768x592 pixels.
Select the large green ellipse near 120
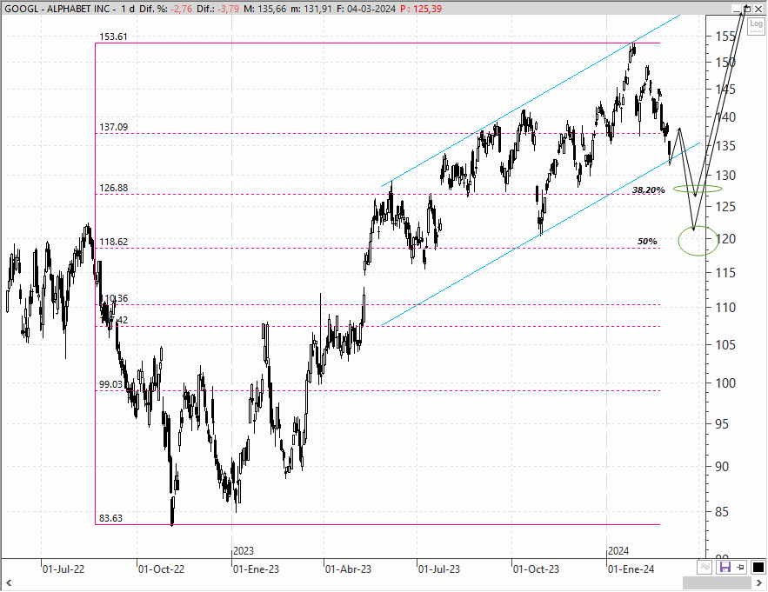(x=698, y=241)
